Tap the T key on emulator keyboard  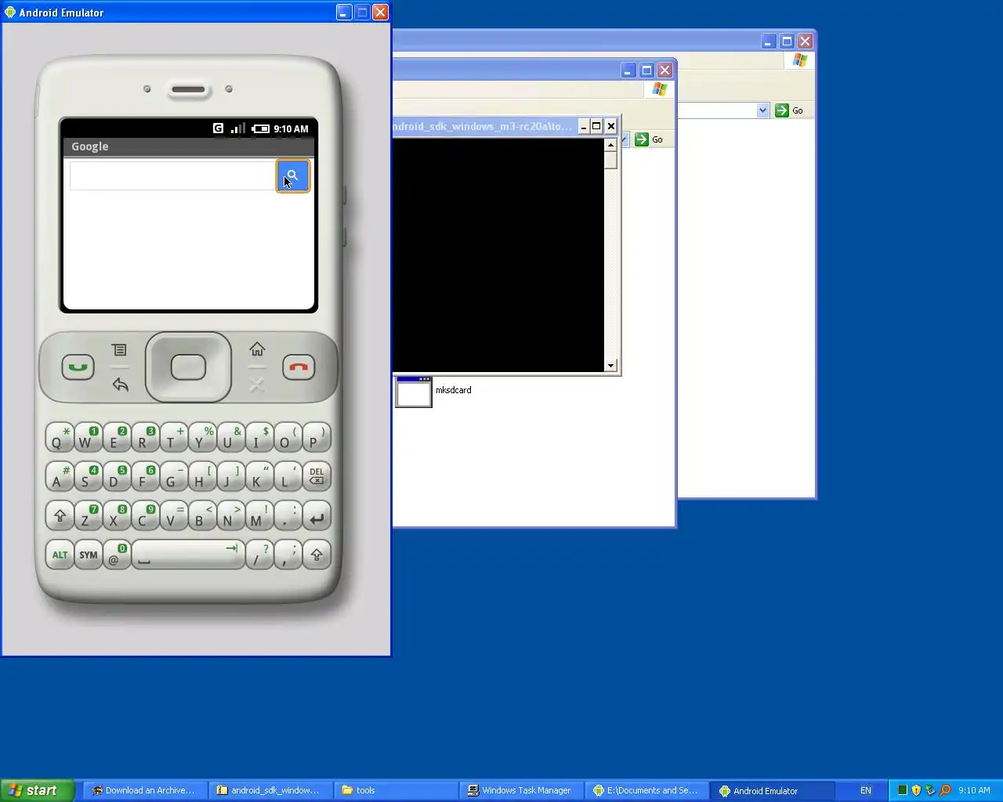pos(174,438)
